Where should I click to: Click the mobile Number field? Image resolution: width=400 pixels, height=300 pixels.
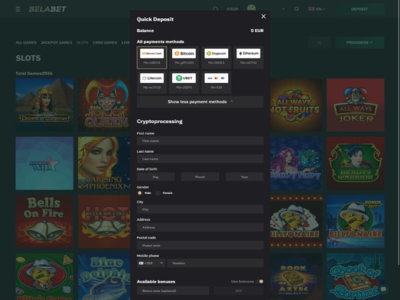[x=215, y=263]
